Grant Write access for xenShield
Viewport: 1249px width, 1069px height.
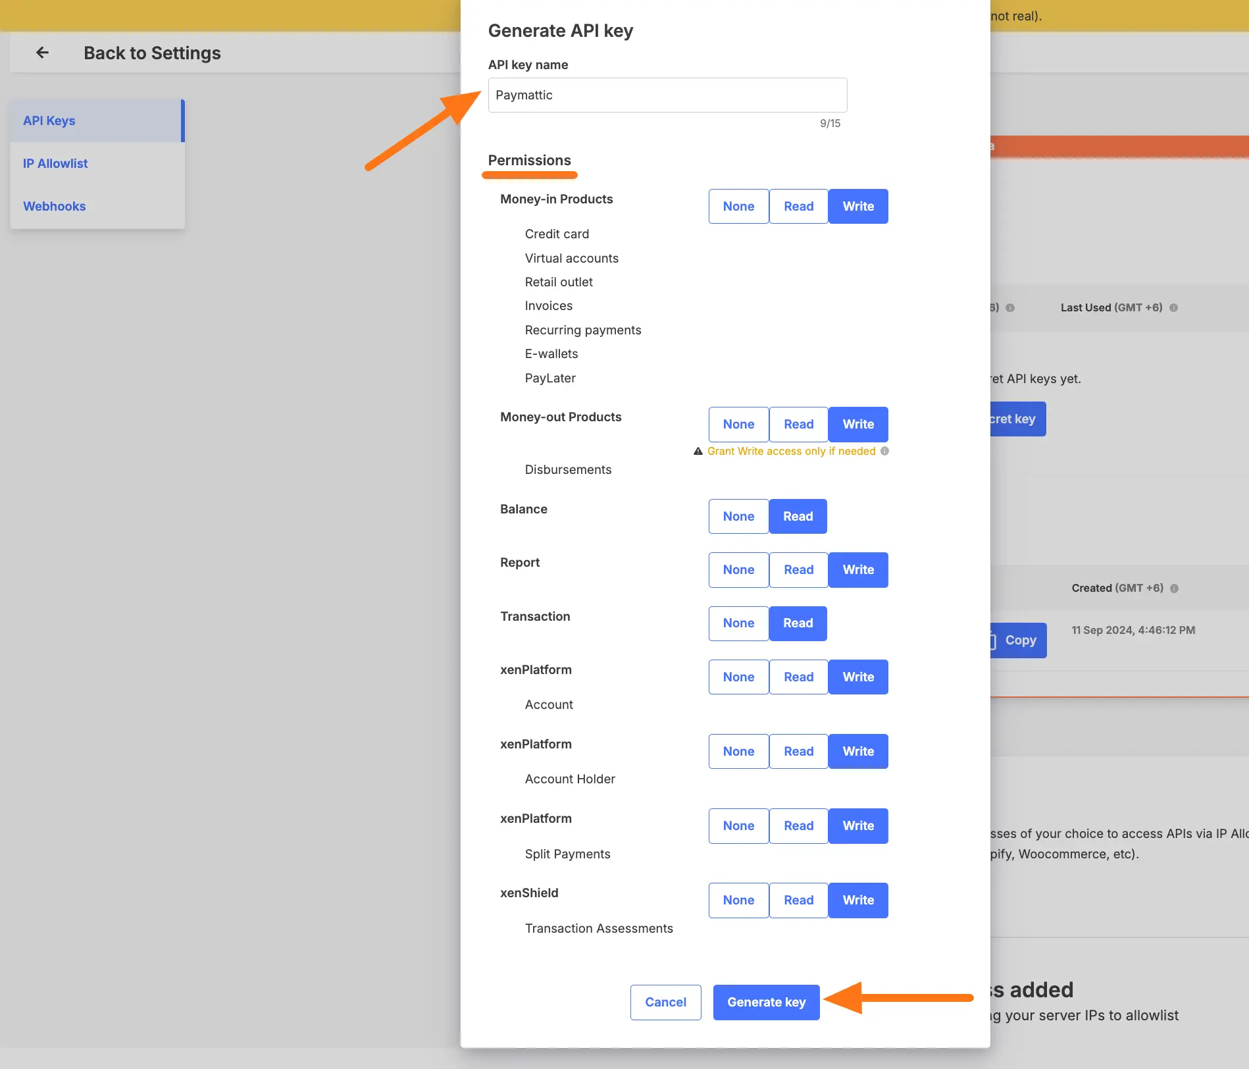[x=858, y=900]
